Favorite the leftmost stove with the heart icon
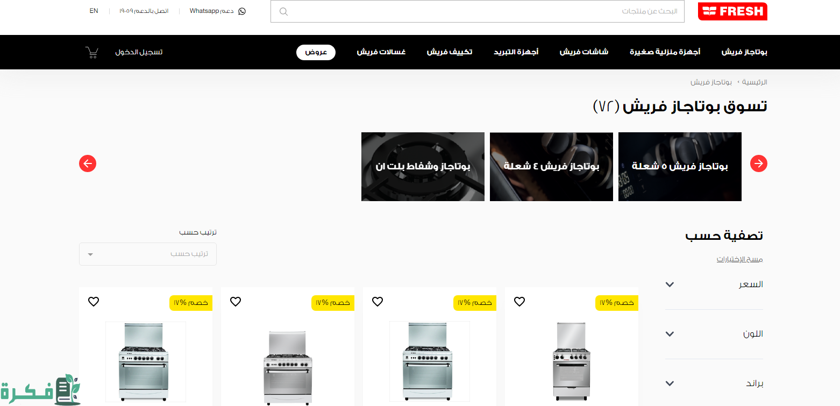 (94, 302)
